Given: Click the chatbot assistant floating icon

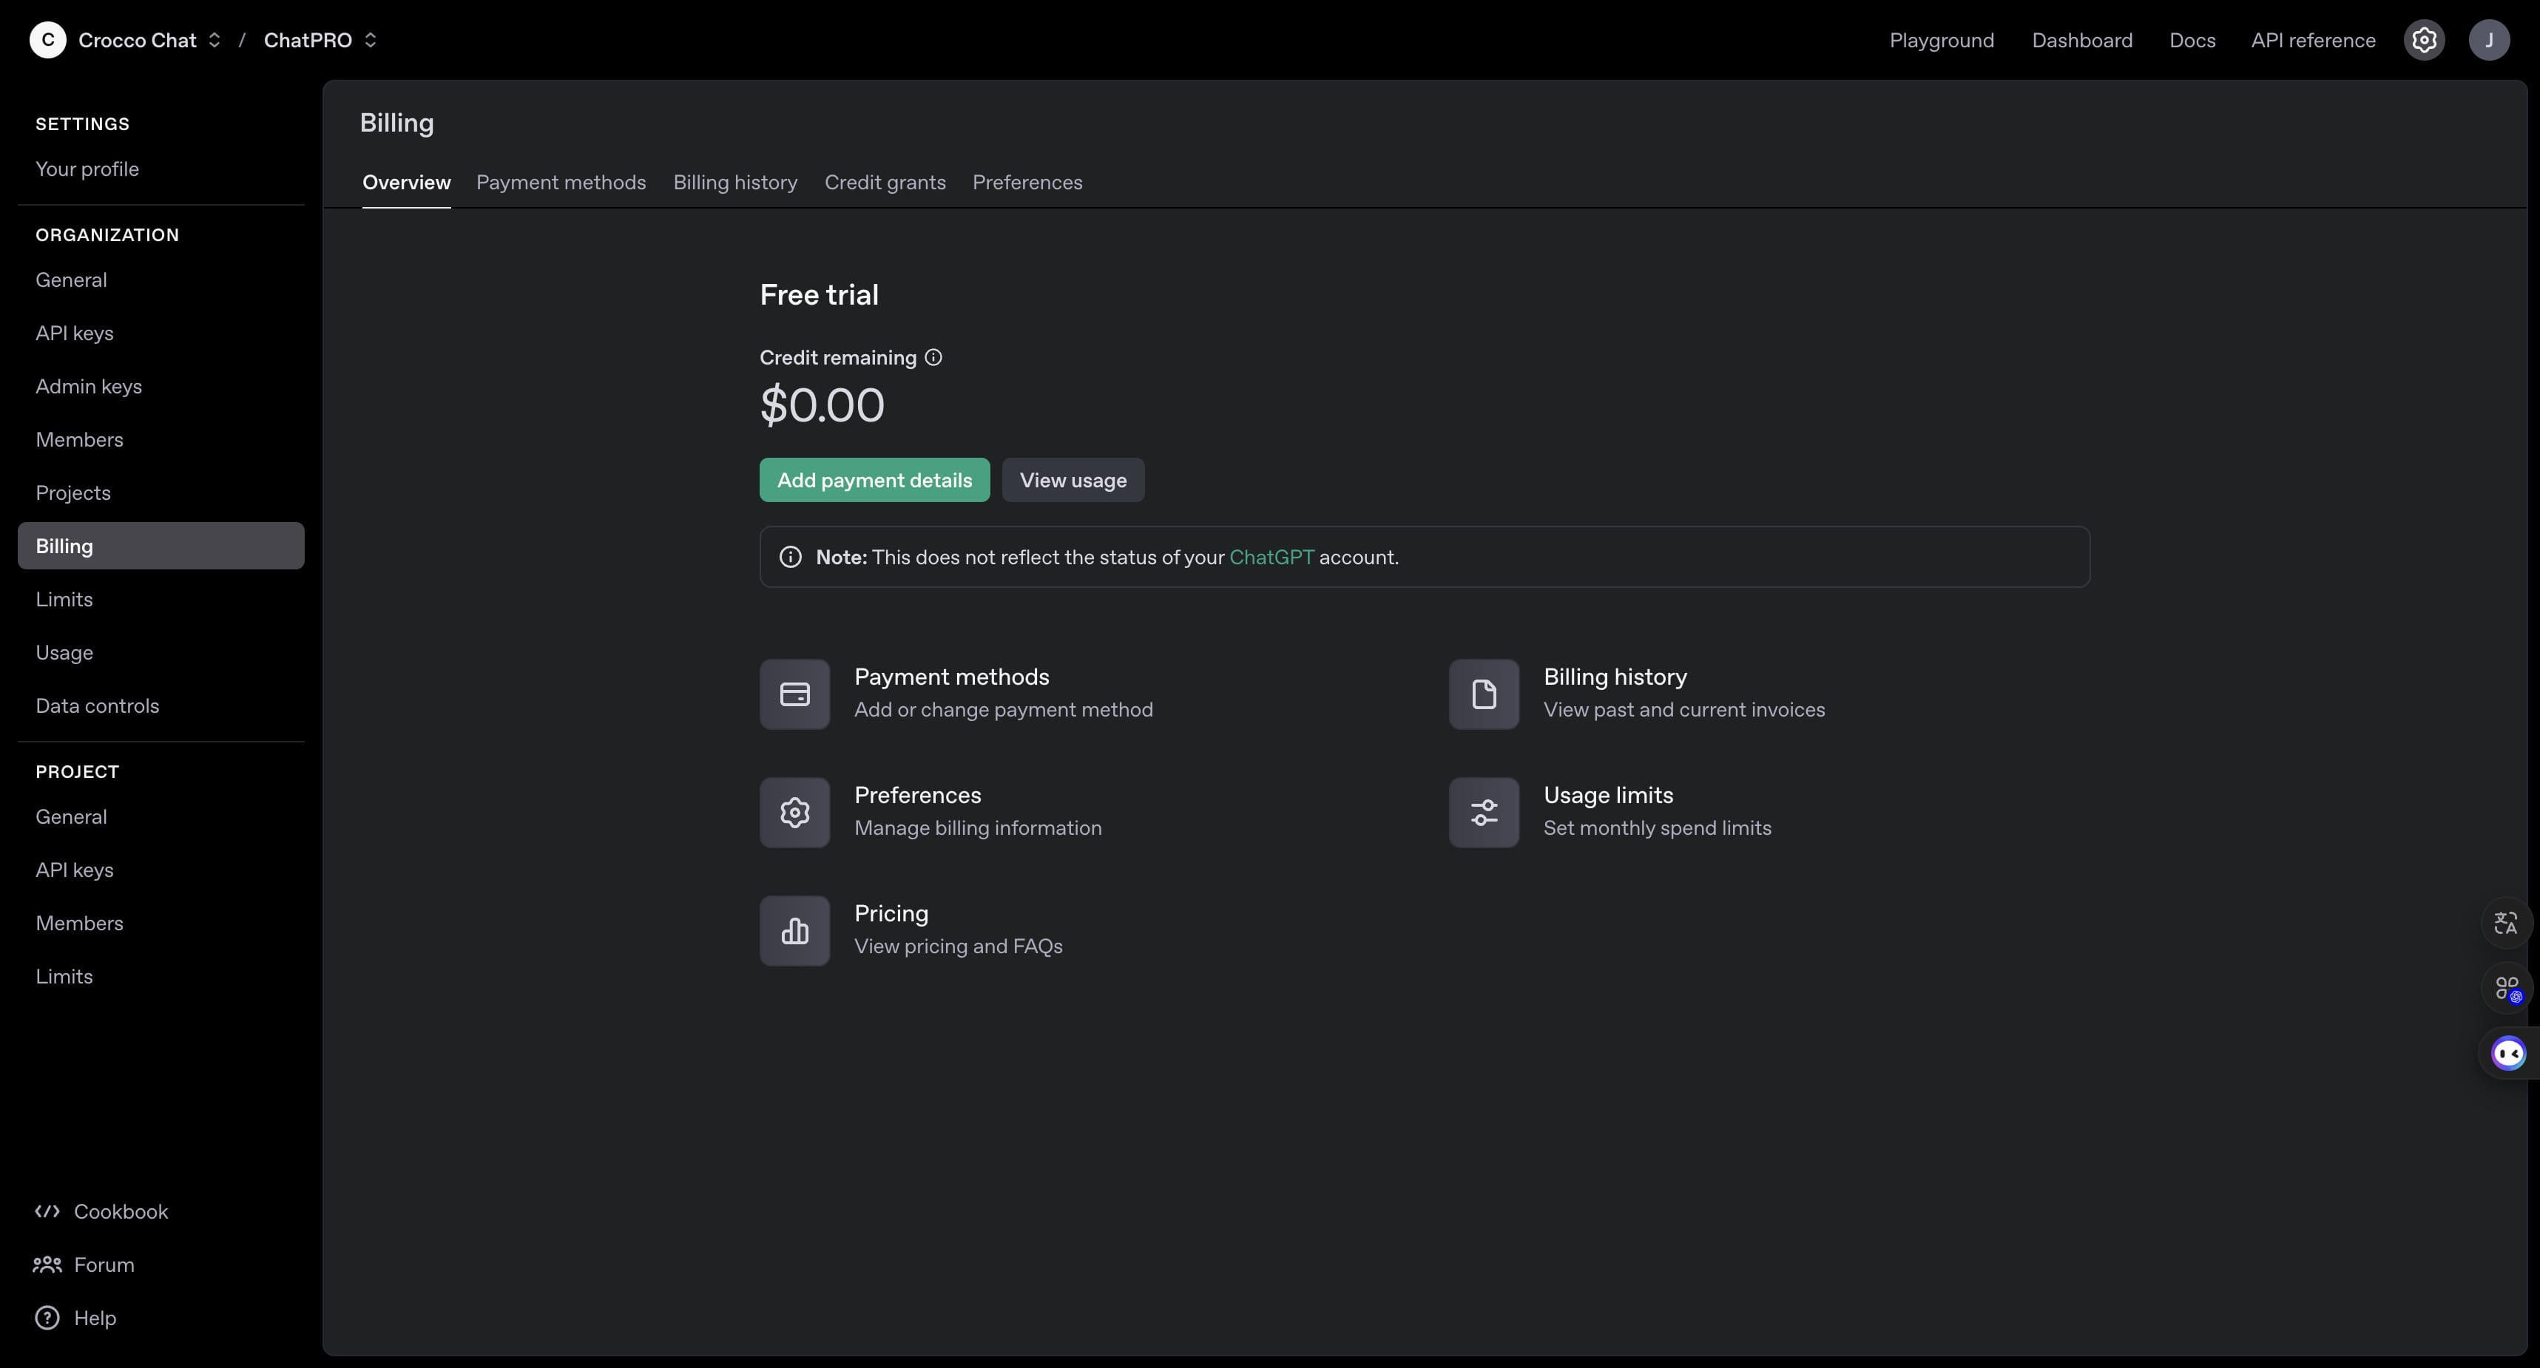Looking at the screenshot, I should pyautogui.click(x=2508, y=1054).
